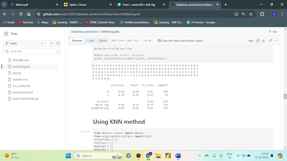This screenshot has height=161, width=287.
Task: Go back in the browser
Action: [5, 14]
